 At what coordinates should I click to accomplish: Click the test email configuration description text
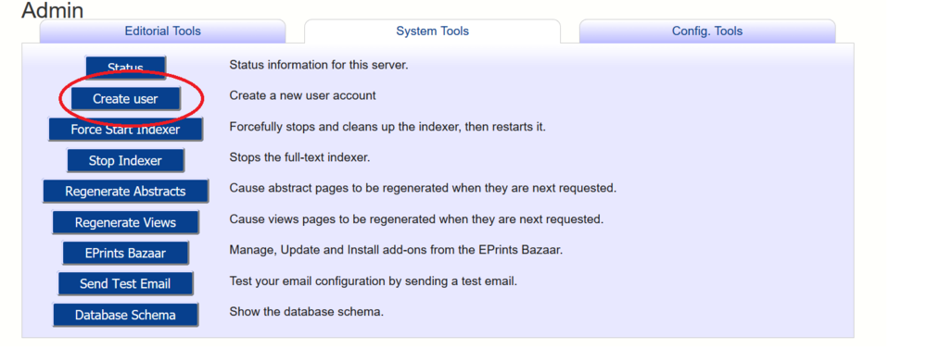point(373,280)
